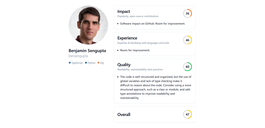Open Benjamin Sengupta's profile photo
The width and height of the screenshot is (265, 128).
click(88, 25)
